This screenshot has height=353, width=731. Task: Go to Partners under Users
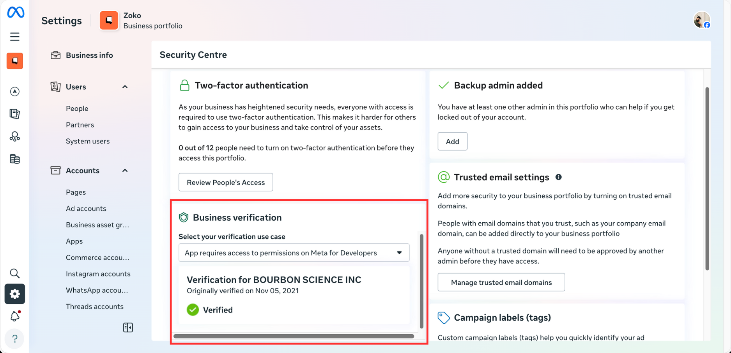(80, 125)
